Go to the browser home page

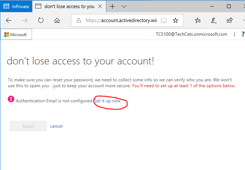pyautogui.click(x=57, y=21)
